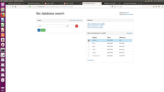Open a new browser tab
The width and height of the screenshot is (164, 92).
(x=141, y=4)
